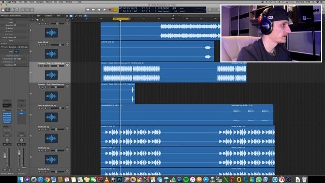The image size is (325, 183).
Task: Click waveform icon of Double_01 track
Action: pos(51,139)
